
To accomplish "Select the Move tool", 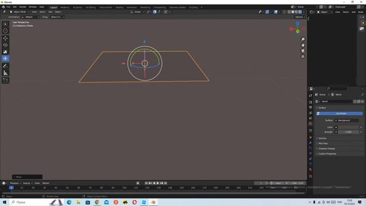I will click(x=5, y=38).
